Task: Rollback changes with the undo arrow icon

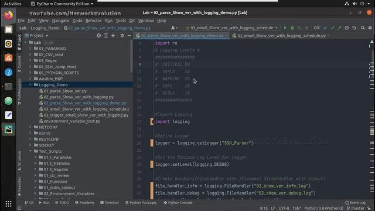Action: pos(354,28)
